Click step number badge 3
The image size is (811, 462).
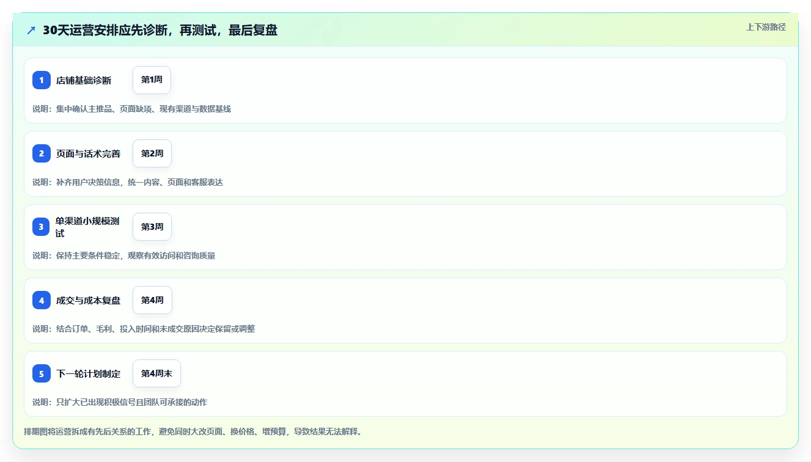(x=42, y=227)
